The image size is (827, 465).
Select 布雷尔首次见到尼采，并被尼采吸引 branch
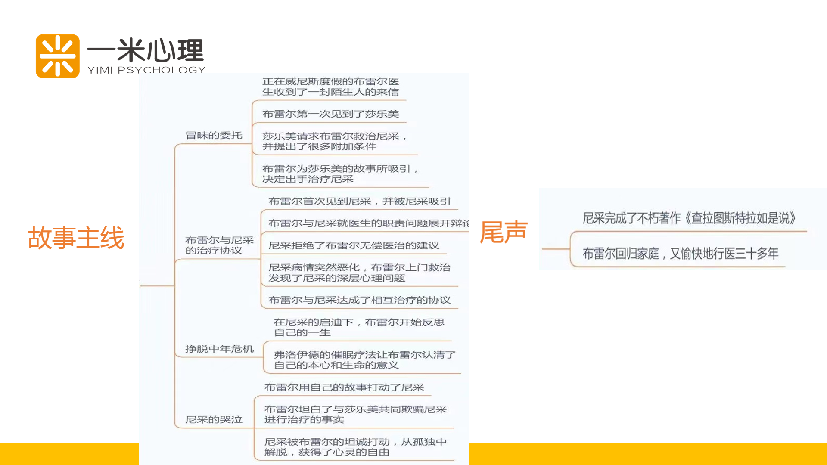click(x=359, y=201)
